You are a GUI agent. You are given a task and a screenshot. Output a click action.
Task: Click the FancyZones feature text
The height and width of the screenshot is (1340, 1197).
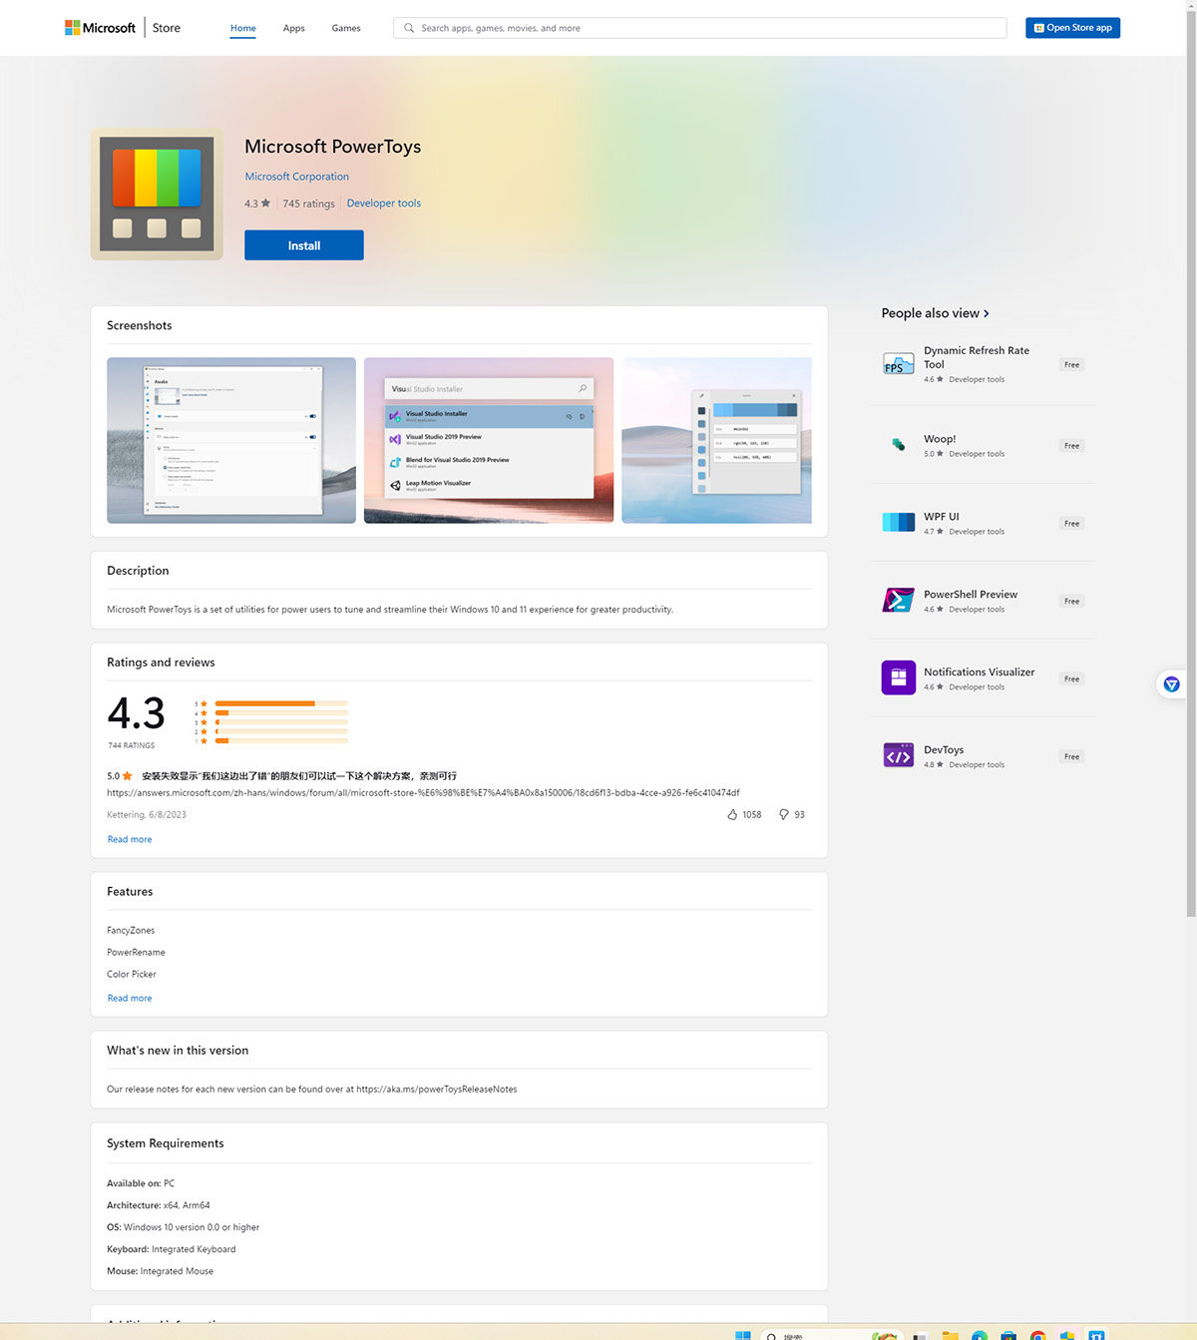click(131, 930)
